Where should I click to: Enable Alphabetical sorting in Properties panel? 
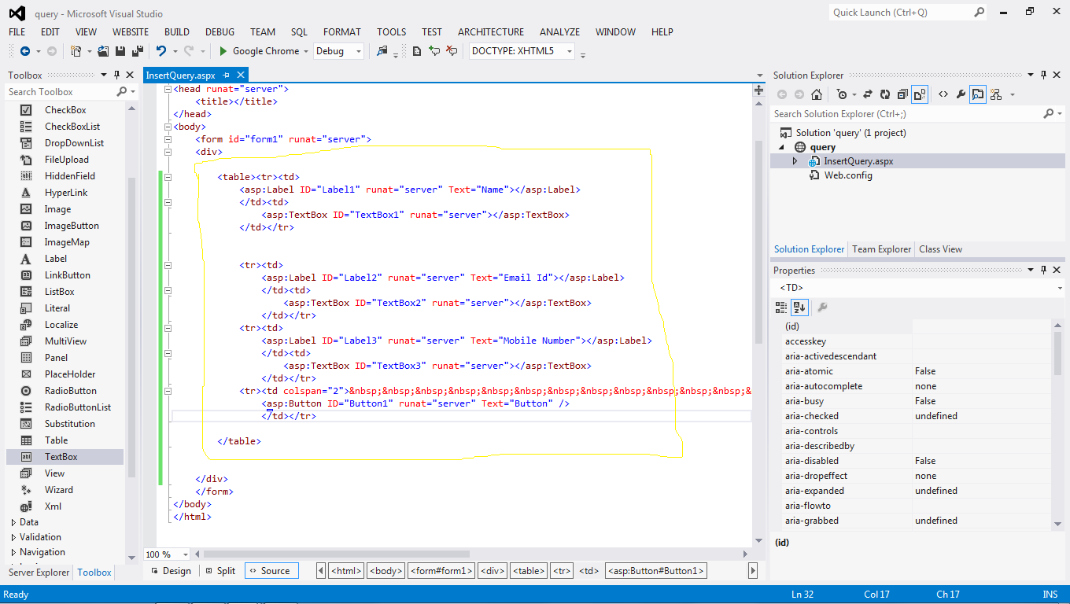[799, 307]
